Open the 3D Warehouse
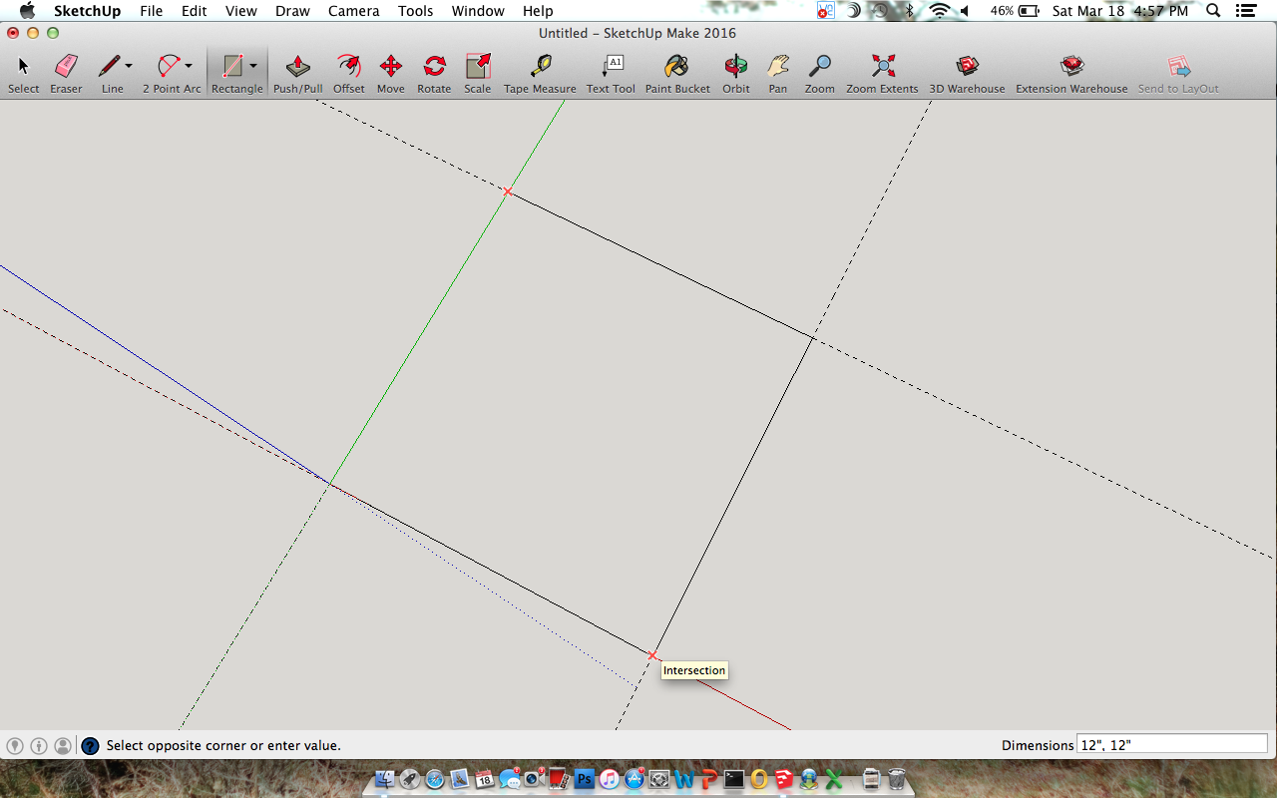This screenshot has height=798, width=1277. coord(967,74)
